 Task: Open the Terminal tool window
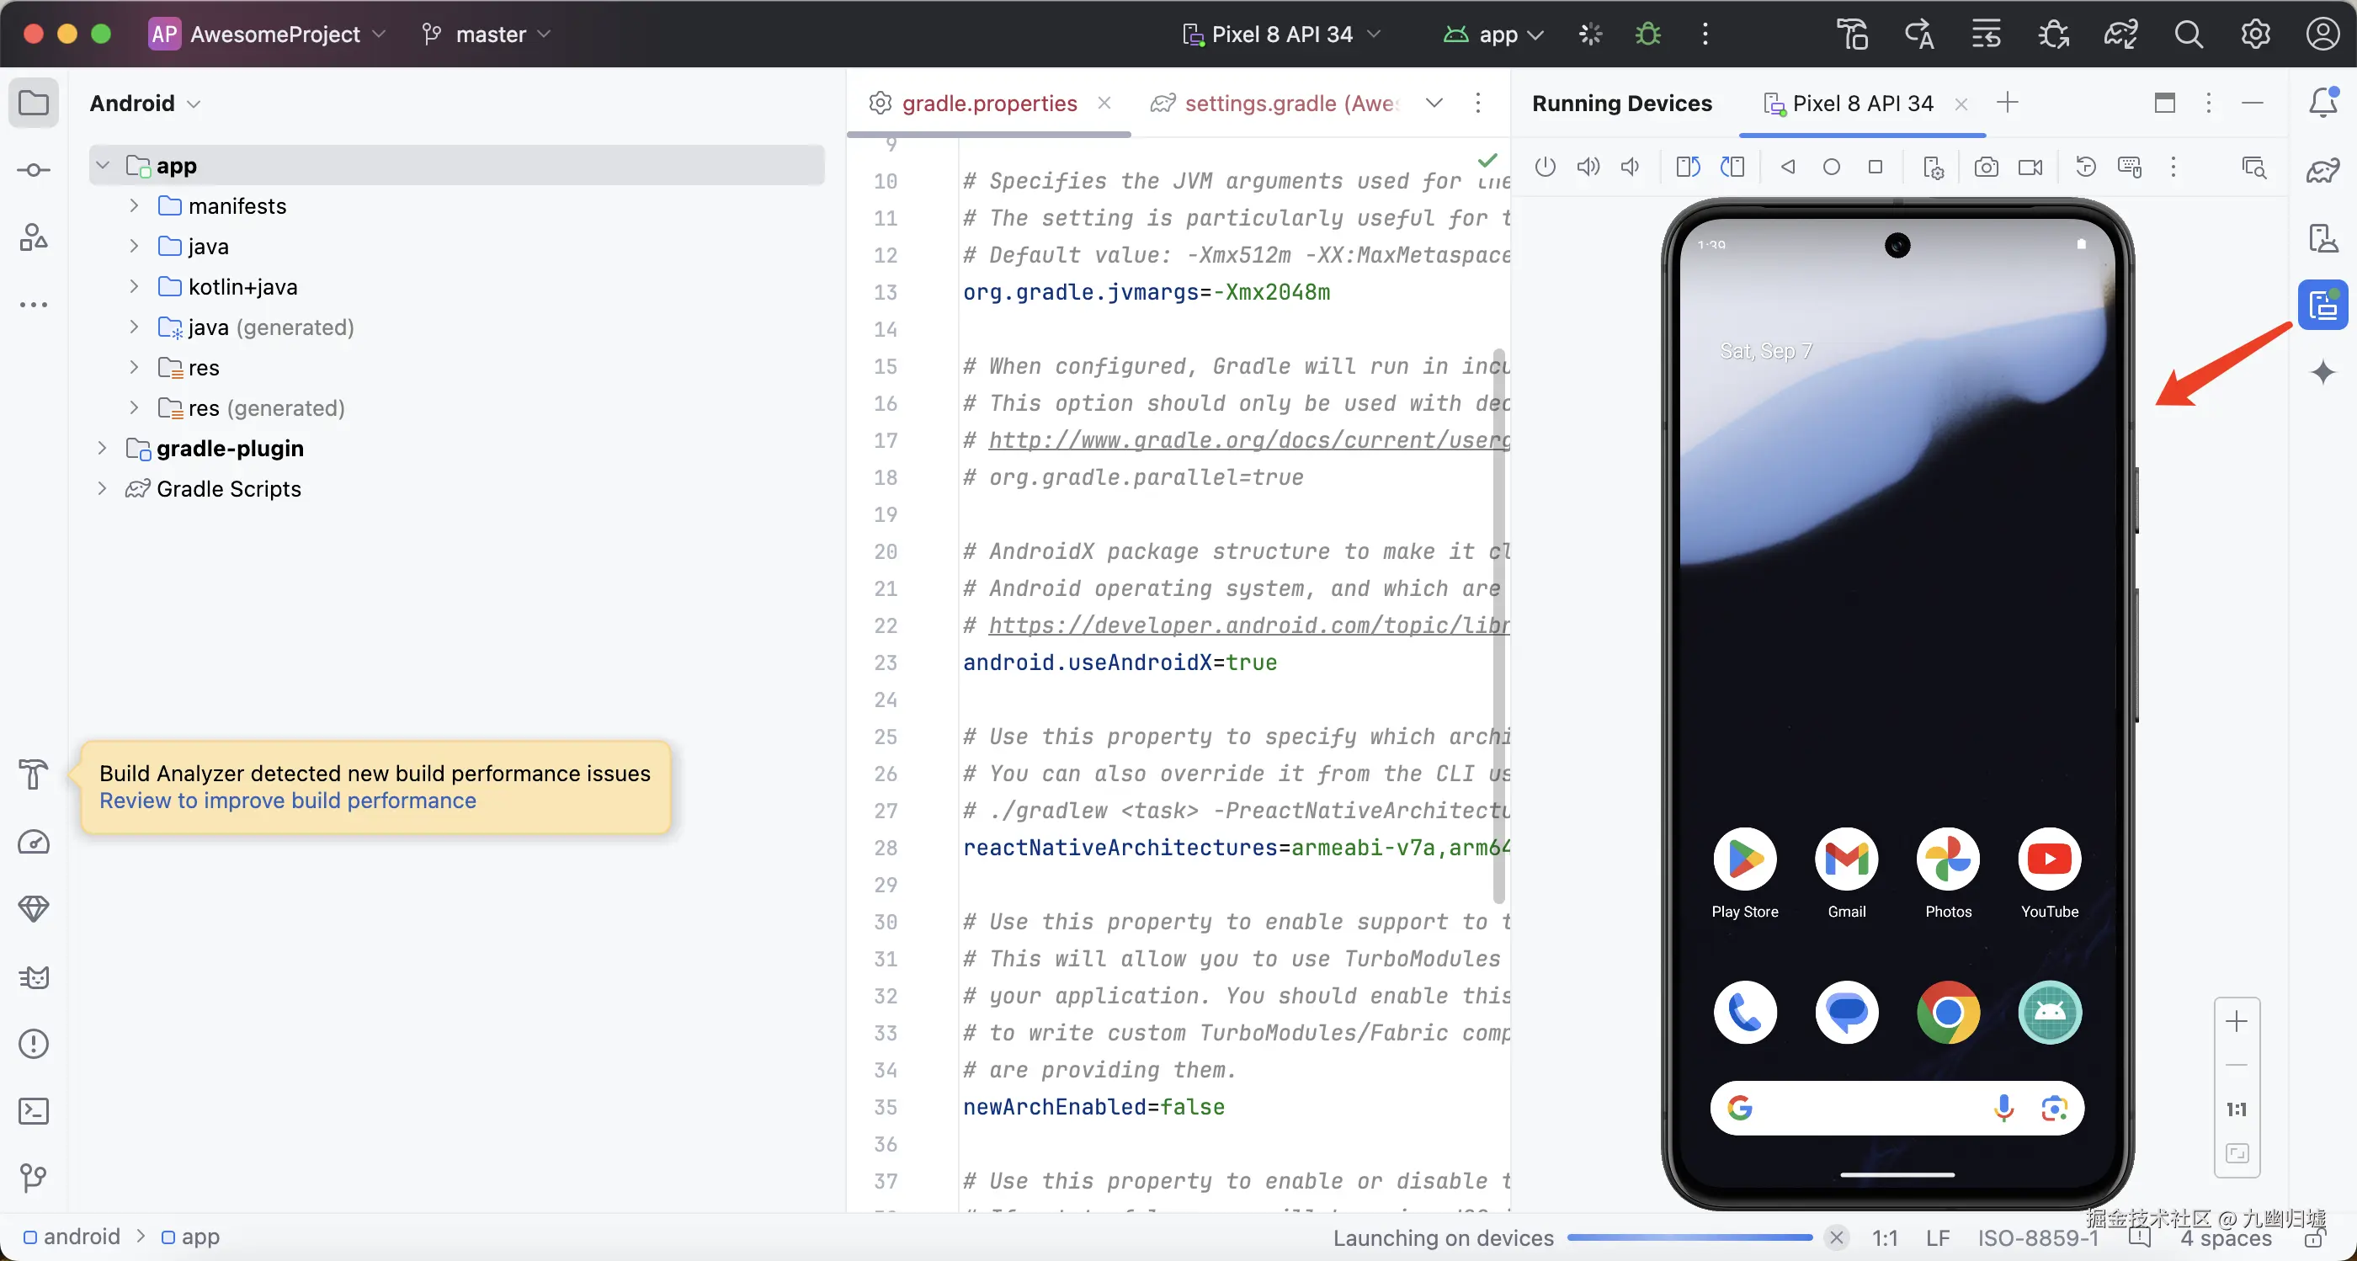(34, 1111)
